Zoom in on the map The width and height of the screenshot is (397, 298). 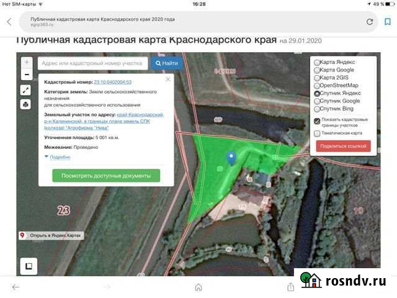point(27,63)
